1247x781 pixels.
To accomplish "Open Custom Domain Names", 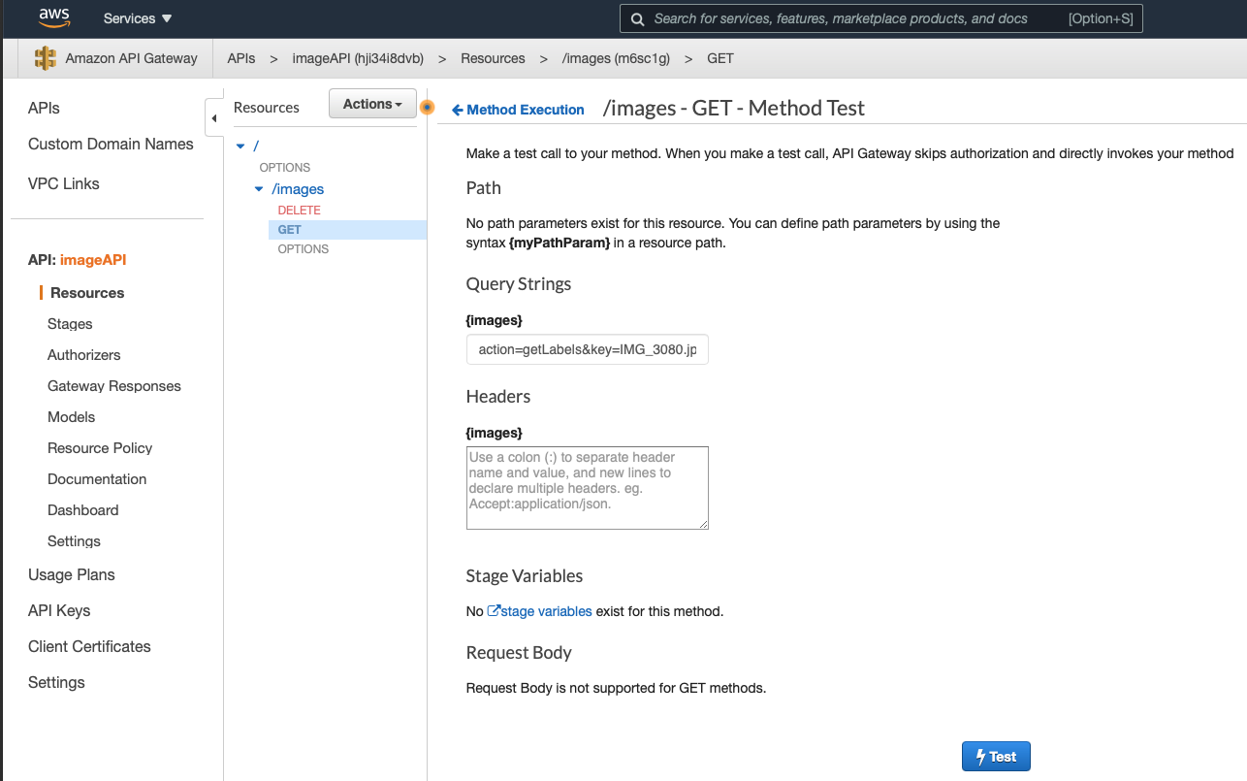I will (111, 144).
